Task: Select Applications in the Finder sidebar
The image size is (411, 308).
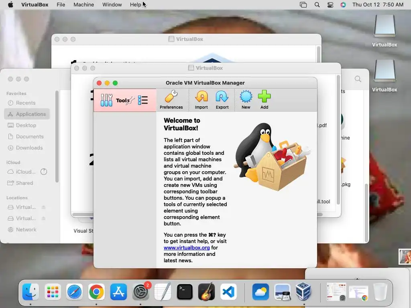Action: pos(27,114)
